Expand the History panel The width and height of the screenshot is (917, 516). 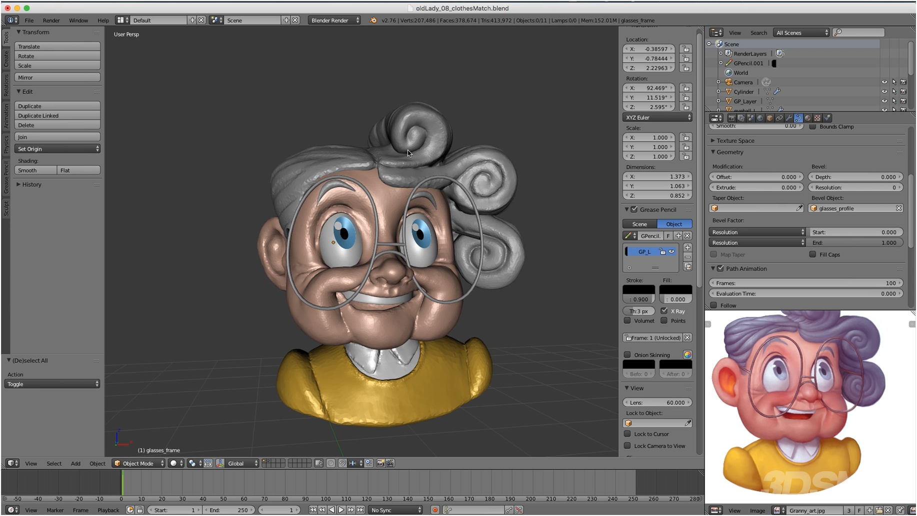[x=31, y=184]
